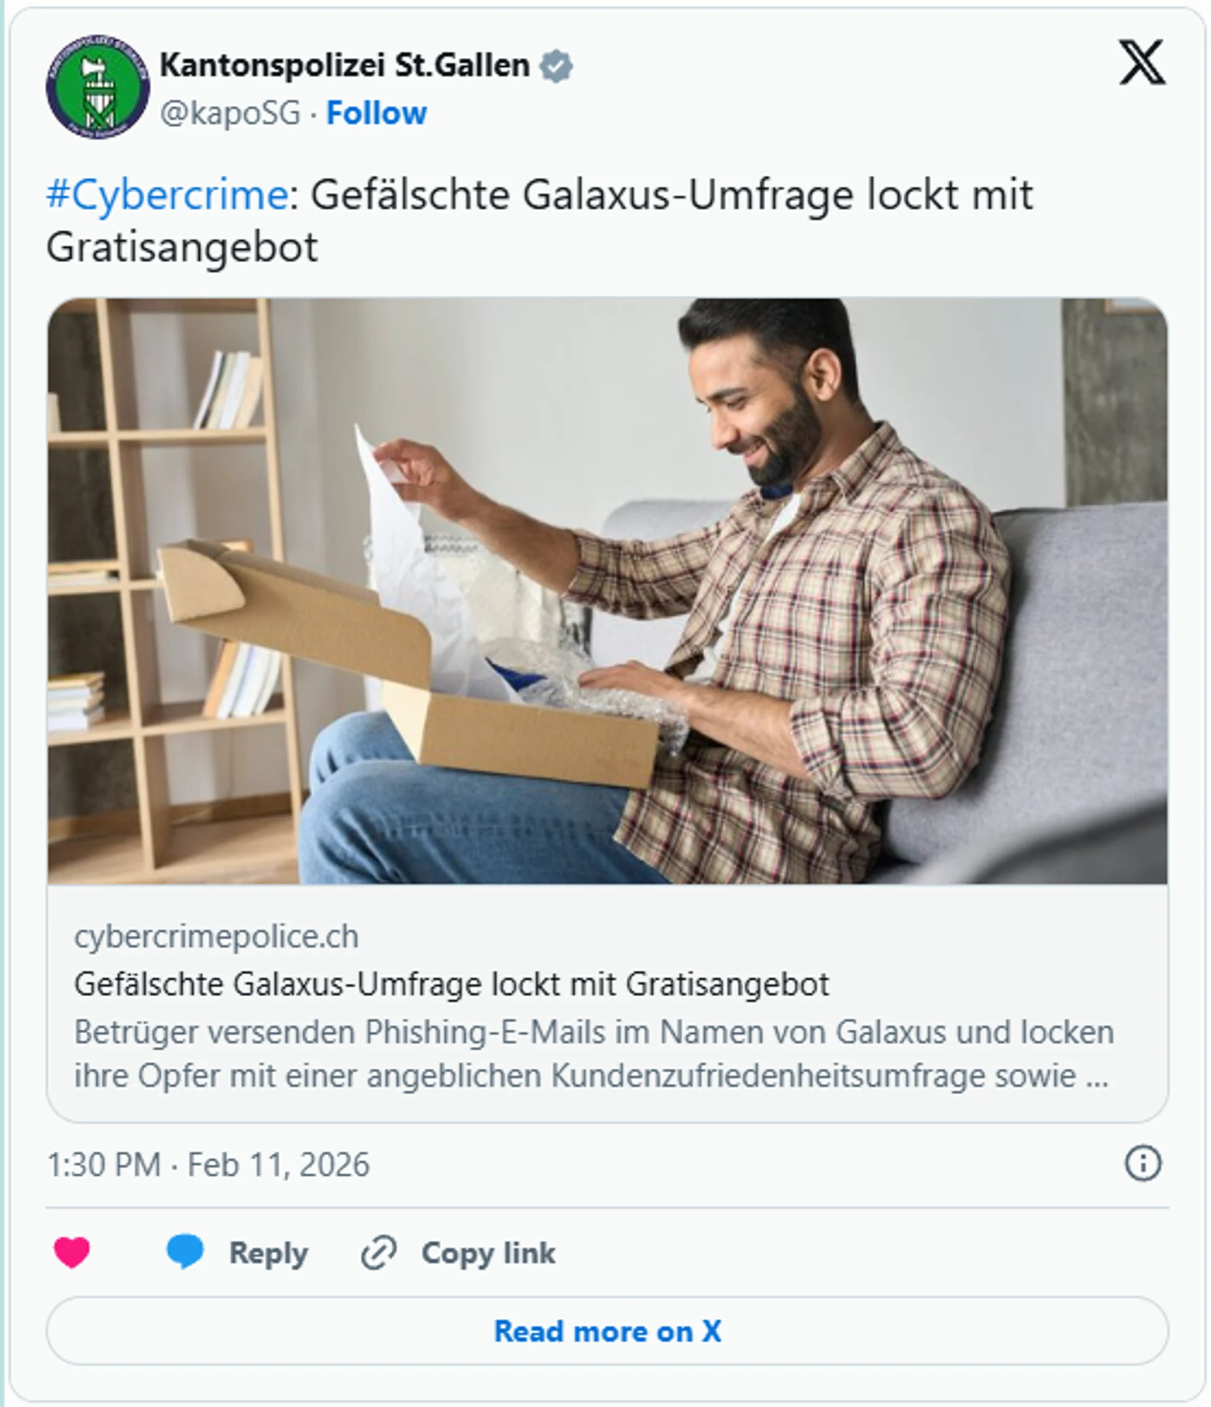Image resolution: width=1211 pixels, height=1407 pixels.
Task: Open the Kantonspolizei St.Gallen profile avatar
Action: pyautogui.click(x=98, y=87)
